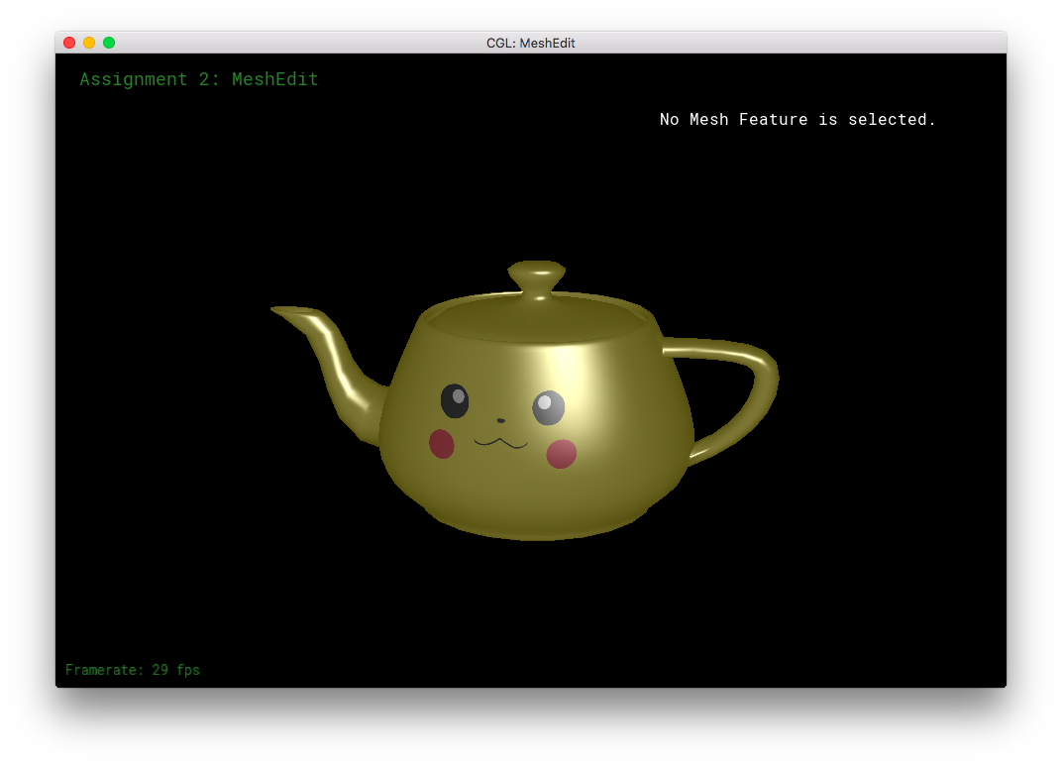This screenshot has height=767, width=1062.
Task: Click the small nose dot on teapot
Action: tap(501, 421)
